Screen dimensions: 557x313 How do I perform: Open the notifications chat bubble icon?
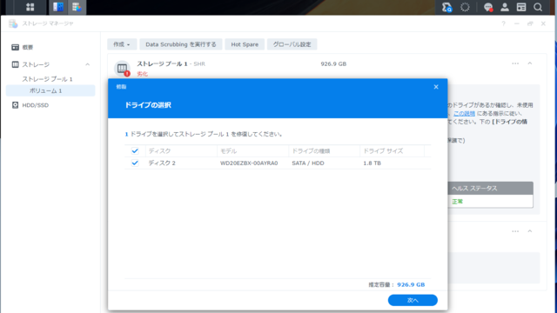[x=488, y=7]
